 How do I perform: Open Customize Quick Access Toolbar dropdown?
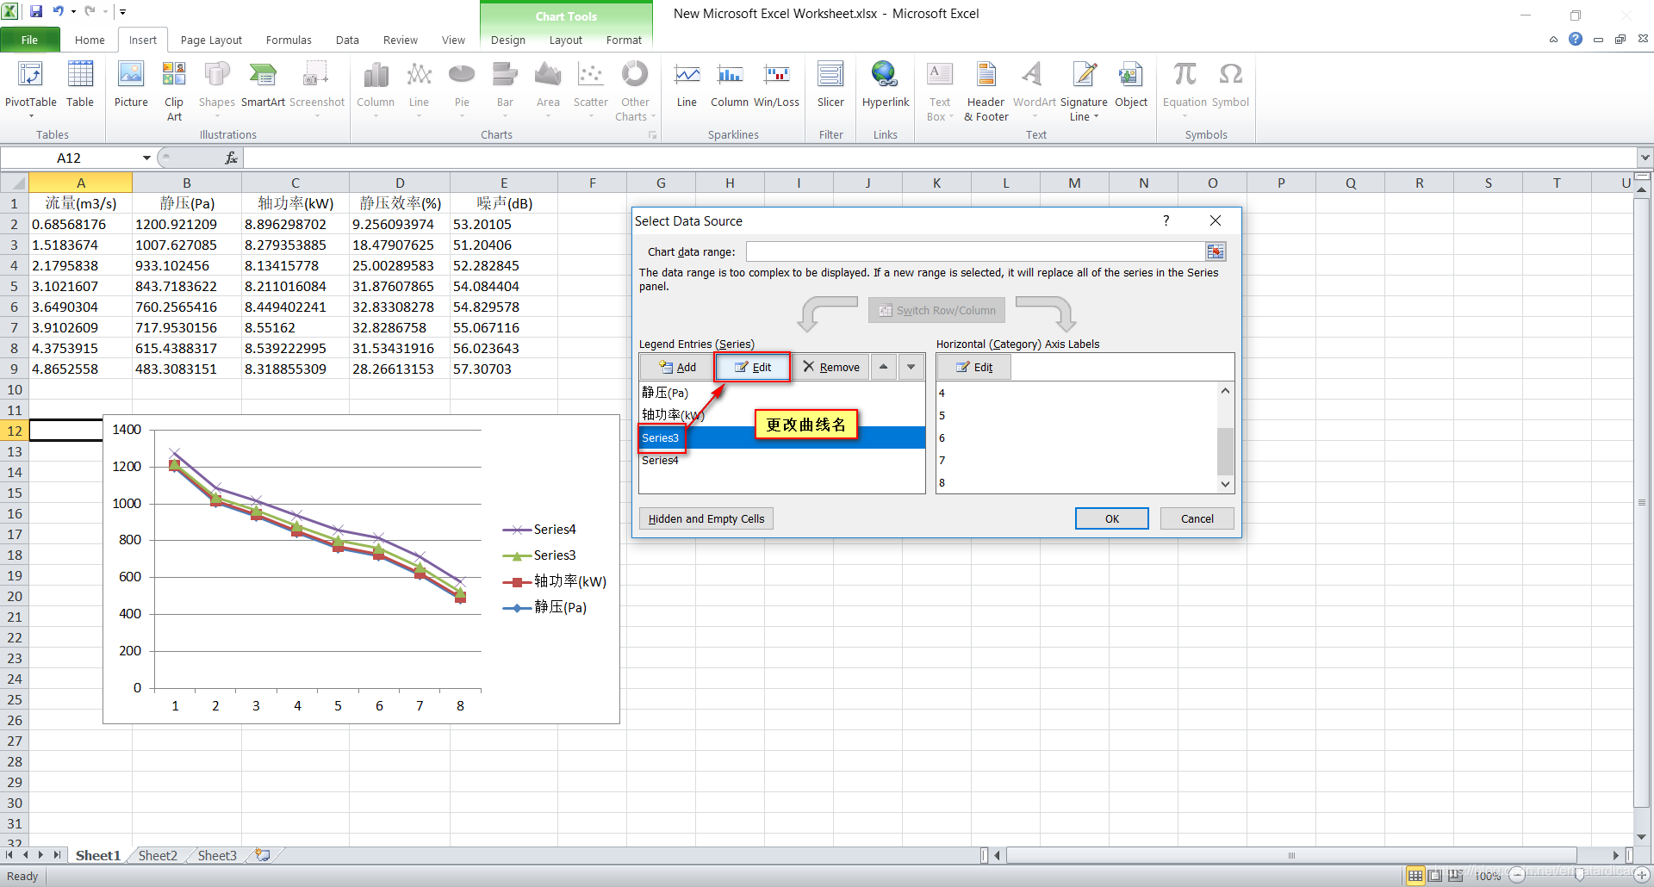123,11
